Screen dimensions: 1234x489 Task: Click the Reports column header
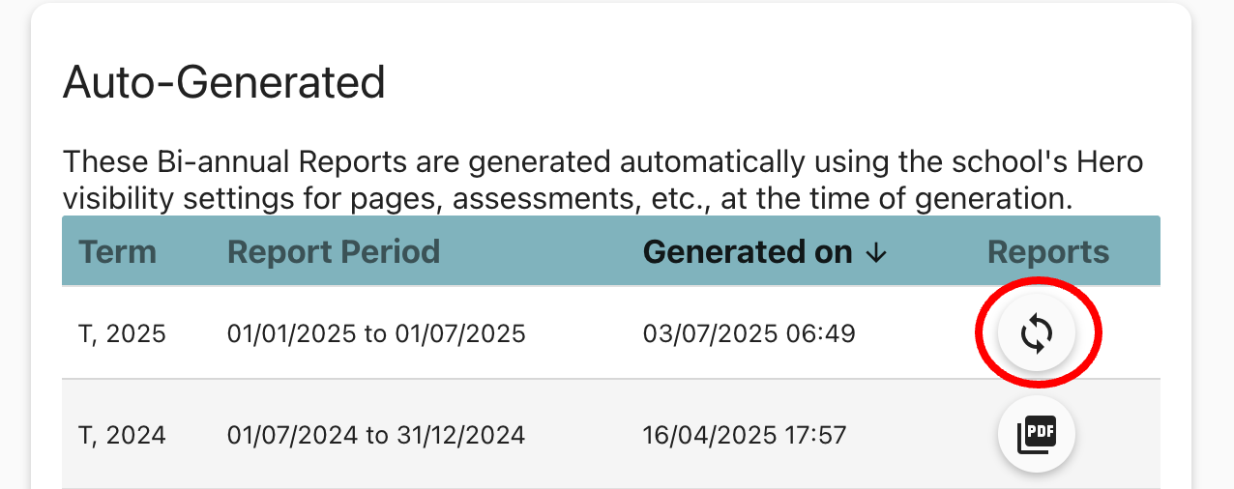point(1047,252)
